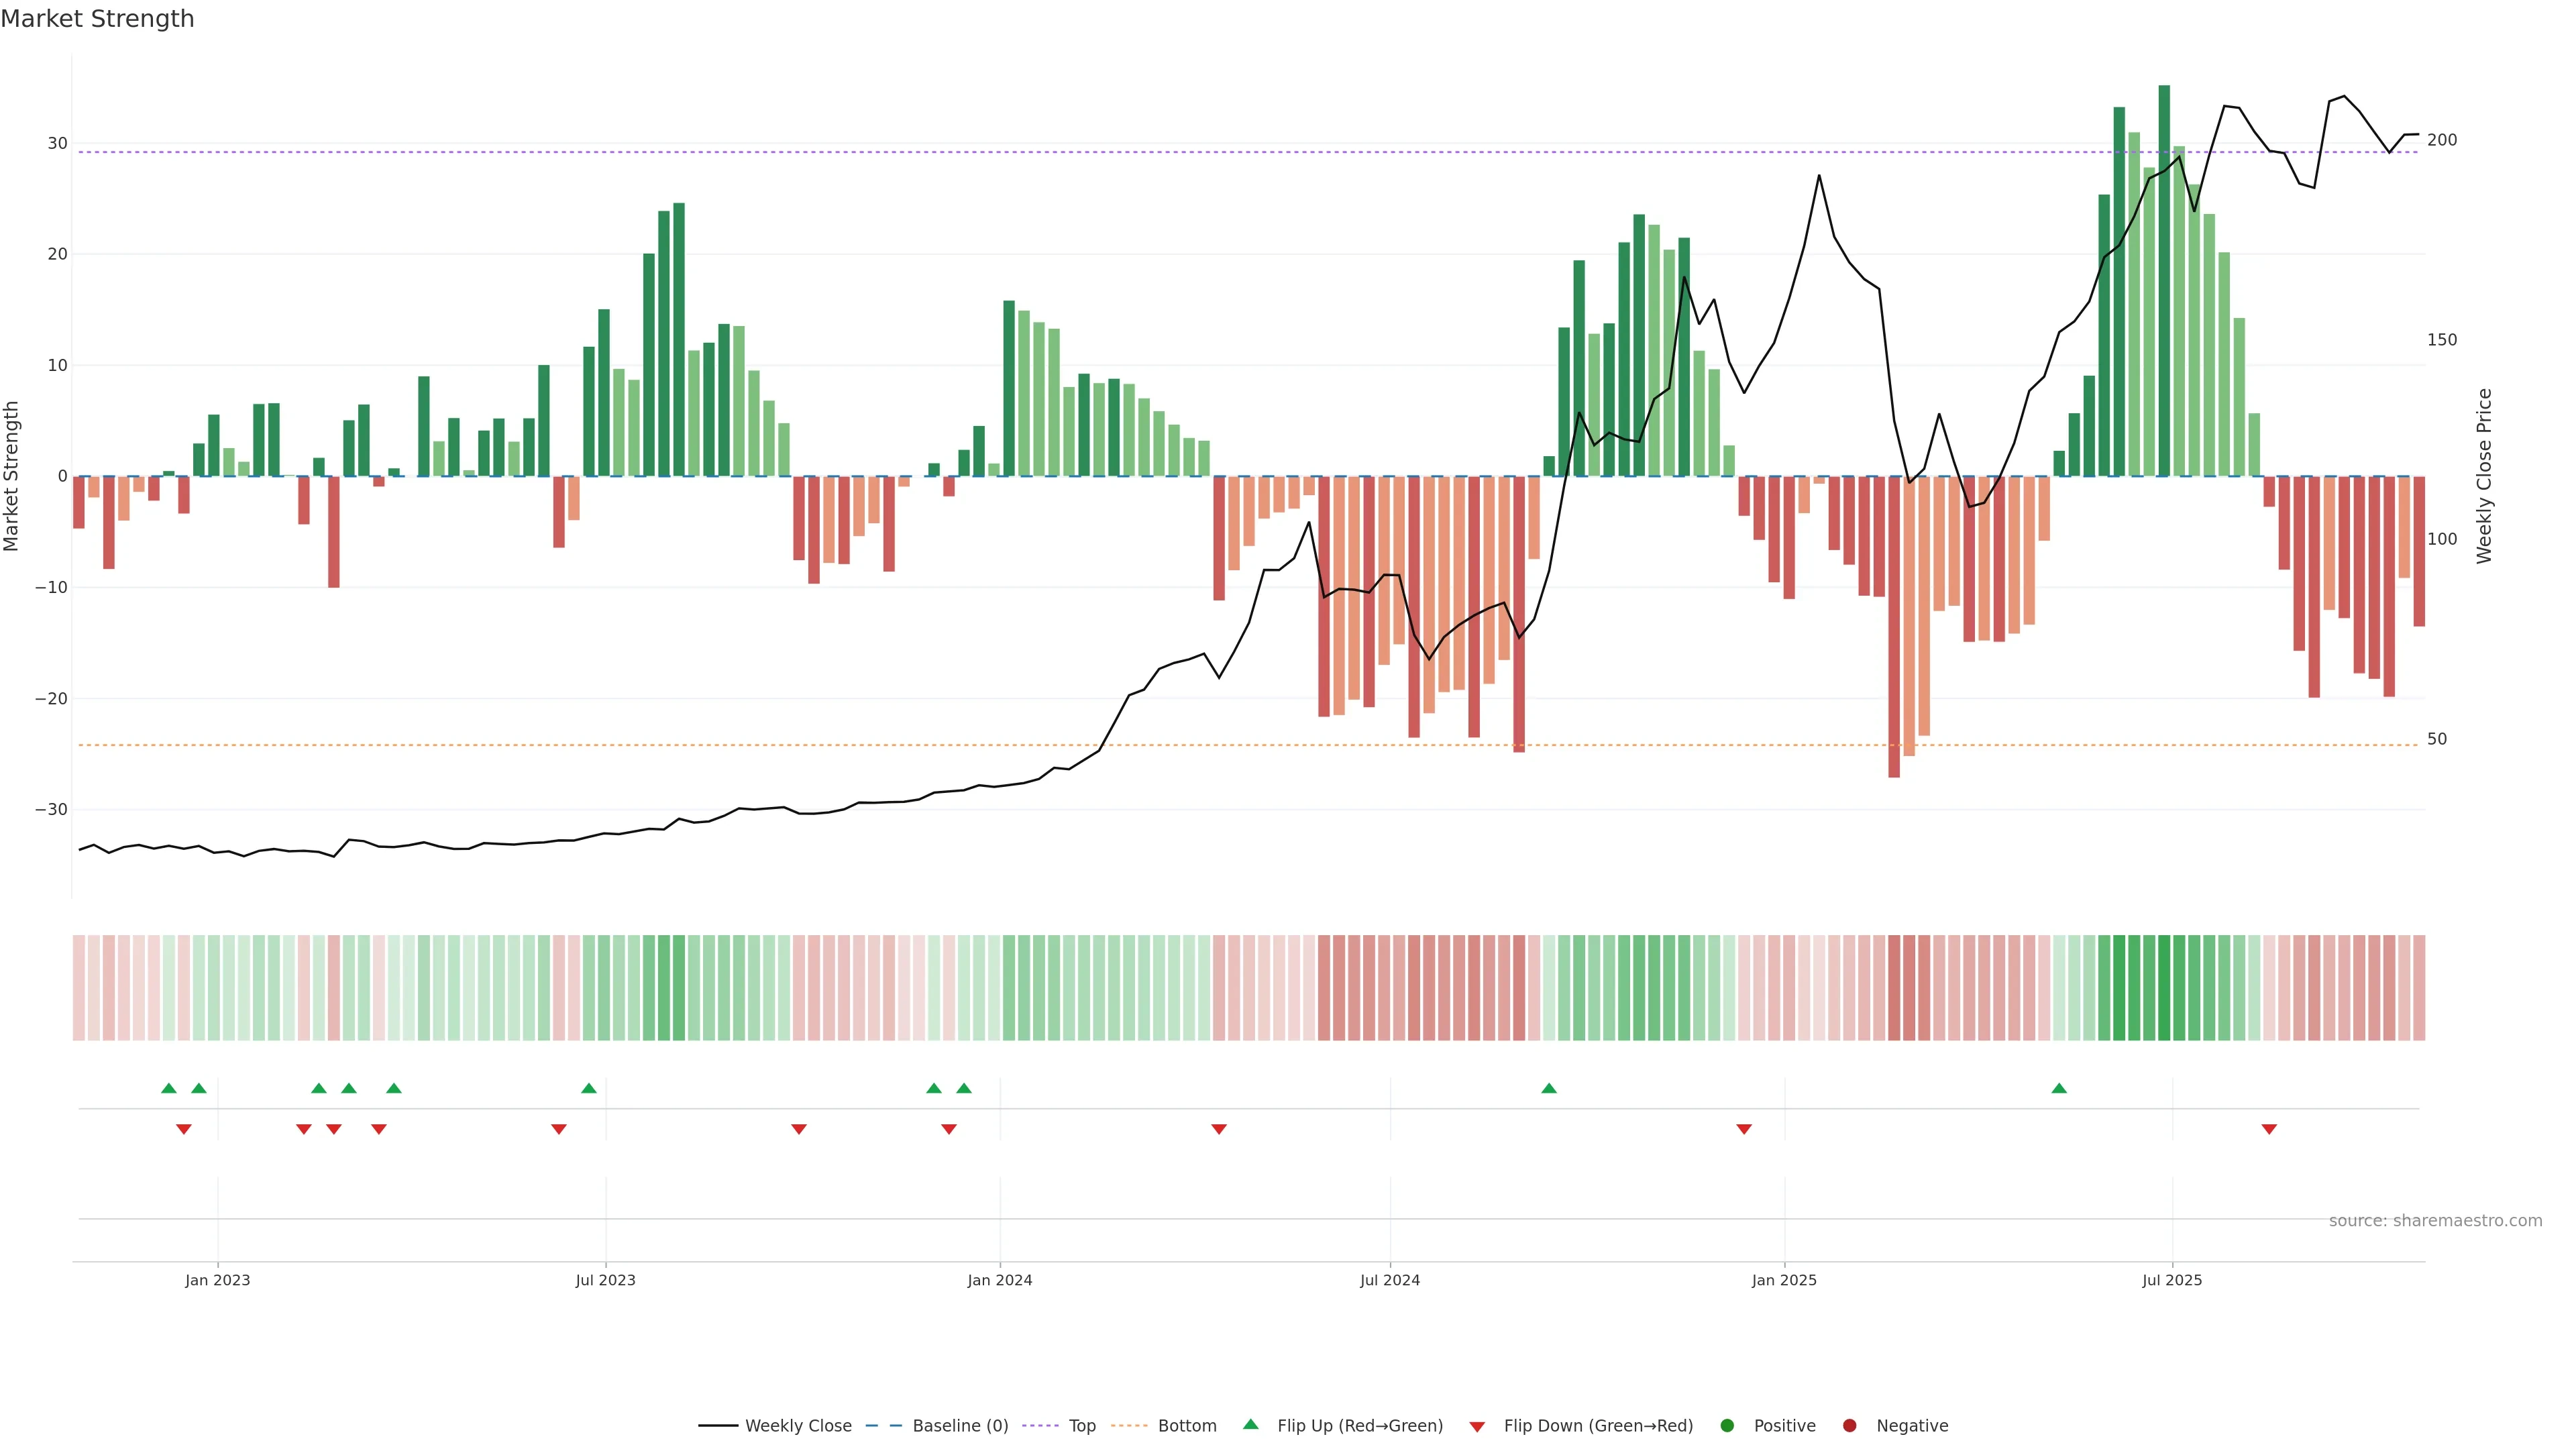Click Flip Up green triangle legend icon

click(1250, 1425)
